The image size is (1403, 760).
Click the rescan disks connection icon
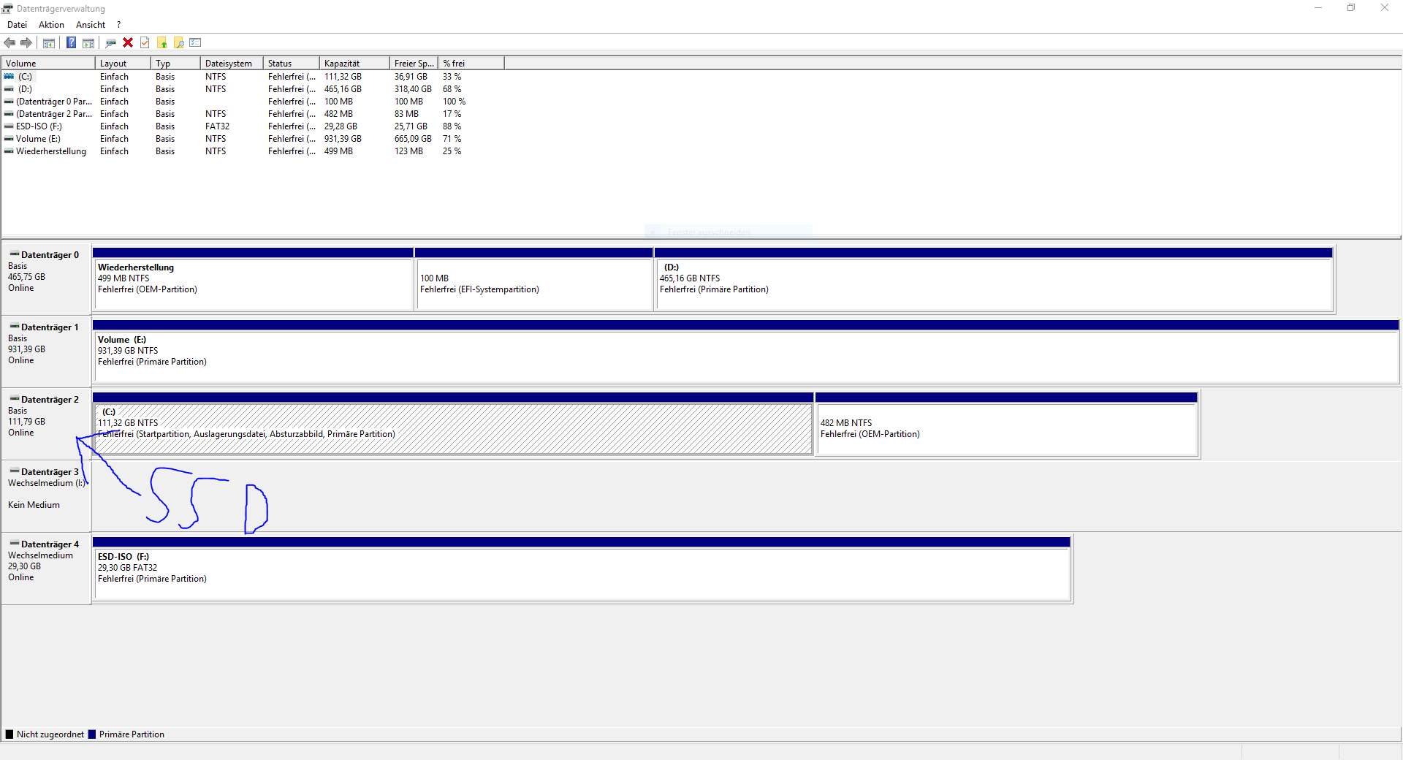[111, 43]
